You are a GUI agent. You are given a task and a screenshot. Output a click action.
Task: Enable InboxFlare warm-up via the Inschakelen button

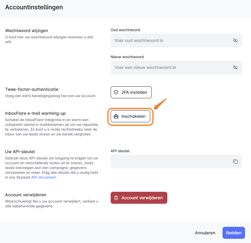(130, 116)
